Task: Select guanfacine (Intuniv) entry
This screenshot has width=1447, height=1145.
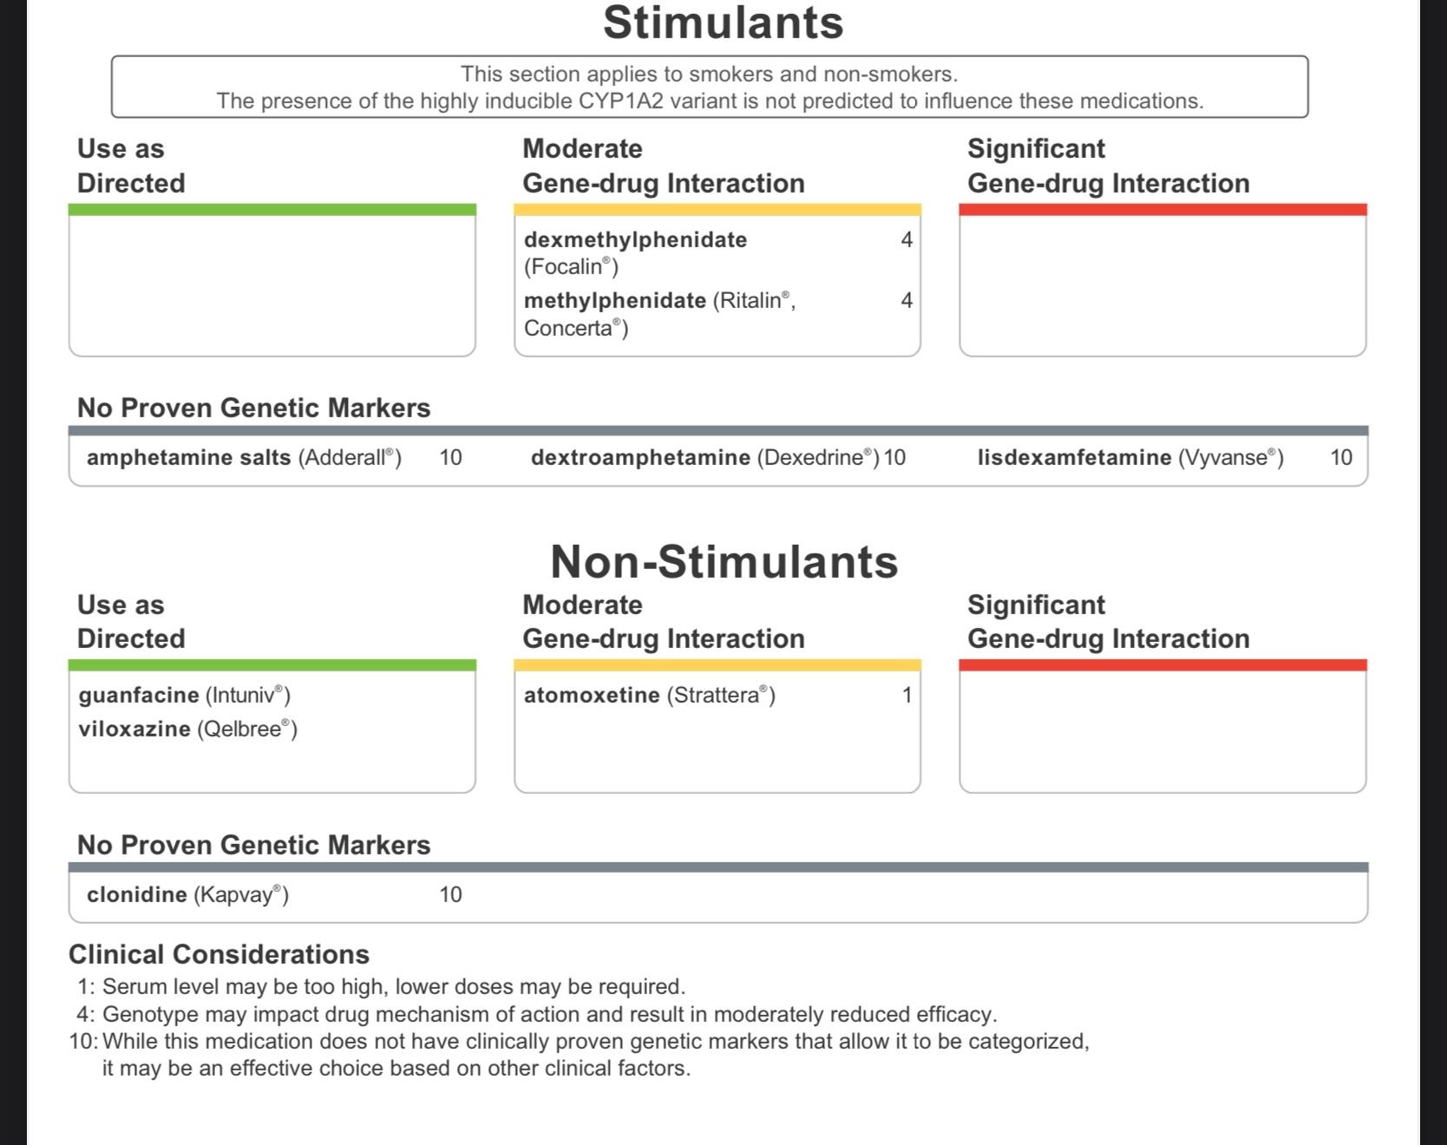Action: [184, 696]
